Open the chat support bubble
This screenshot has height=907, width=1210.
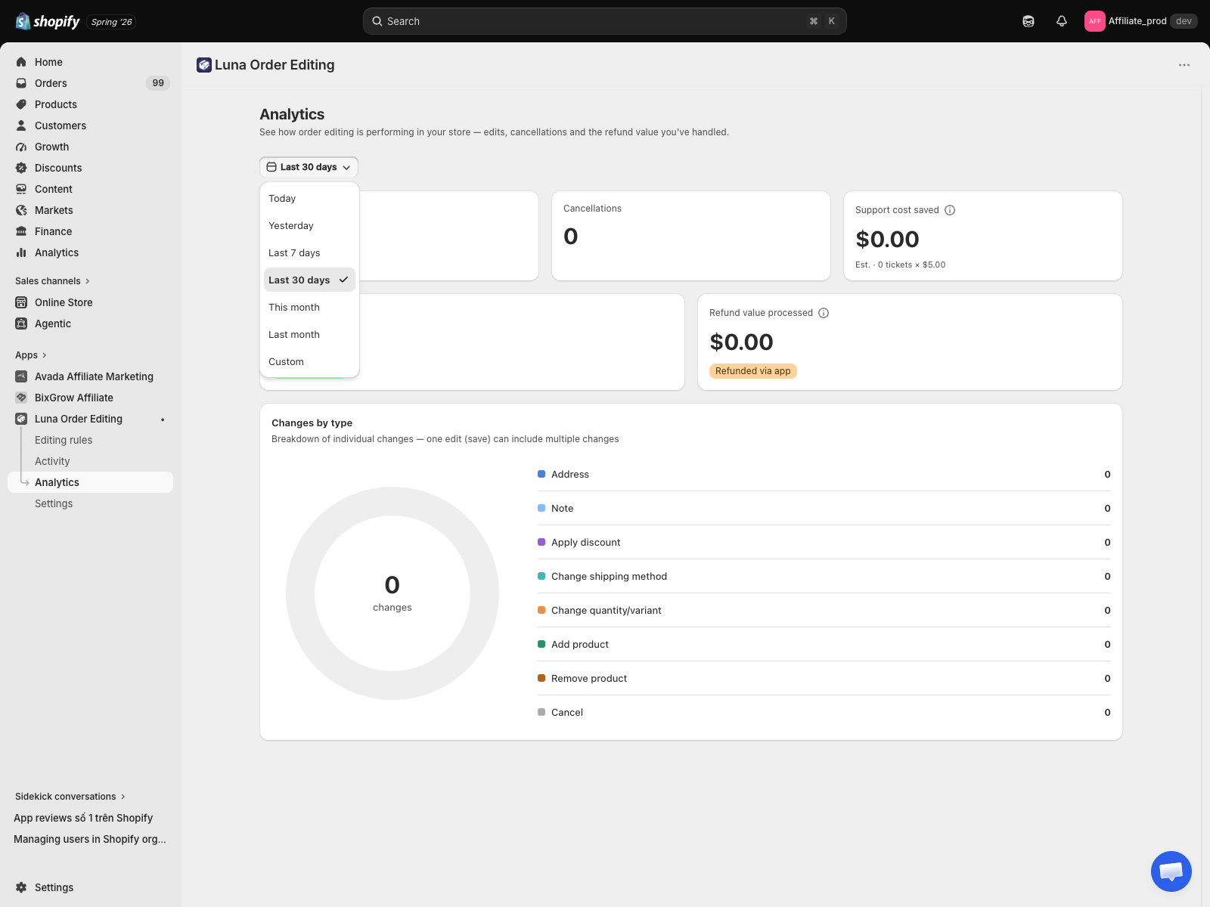[1171, 871]
